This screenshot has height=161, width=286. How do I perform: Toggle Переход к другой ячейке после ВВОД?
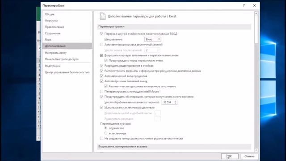pyautogui.click(x=101, y=34)
